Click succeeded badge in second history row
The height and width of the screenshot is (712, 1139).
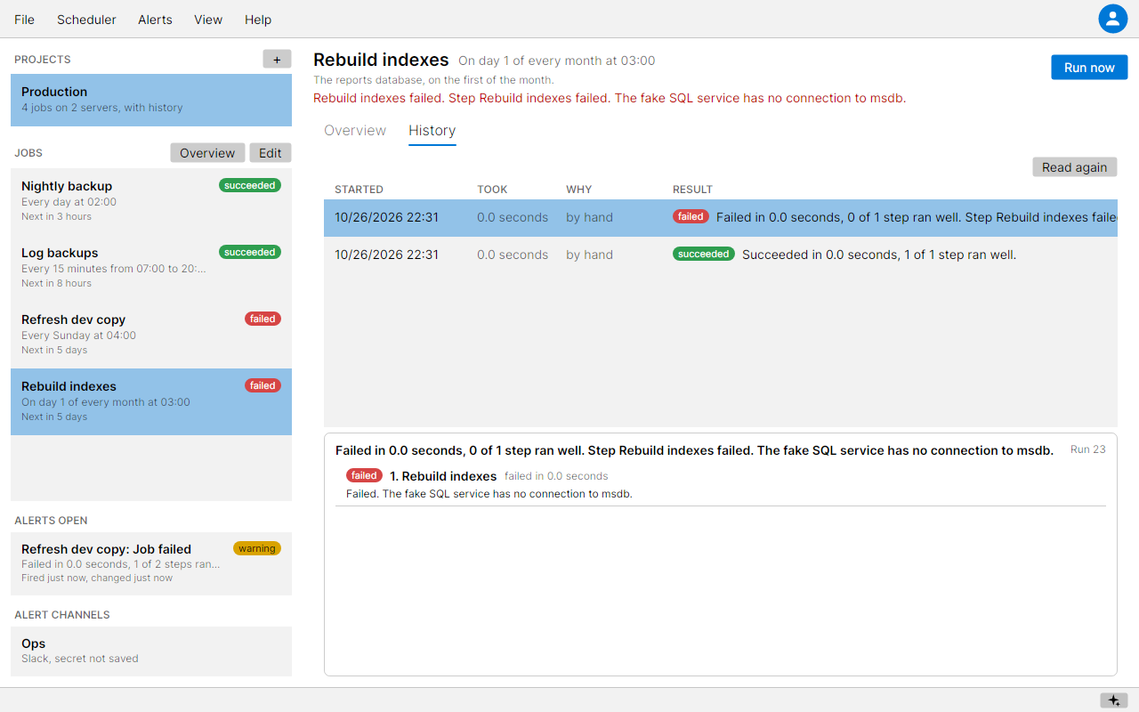[x=704, y=254]
